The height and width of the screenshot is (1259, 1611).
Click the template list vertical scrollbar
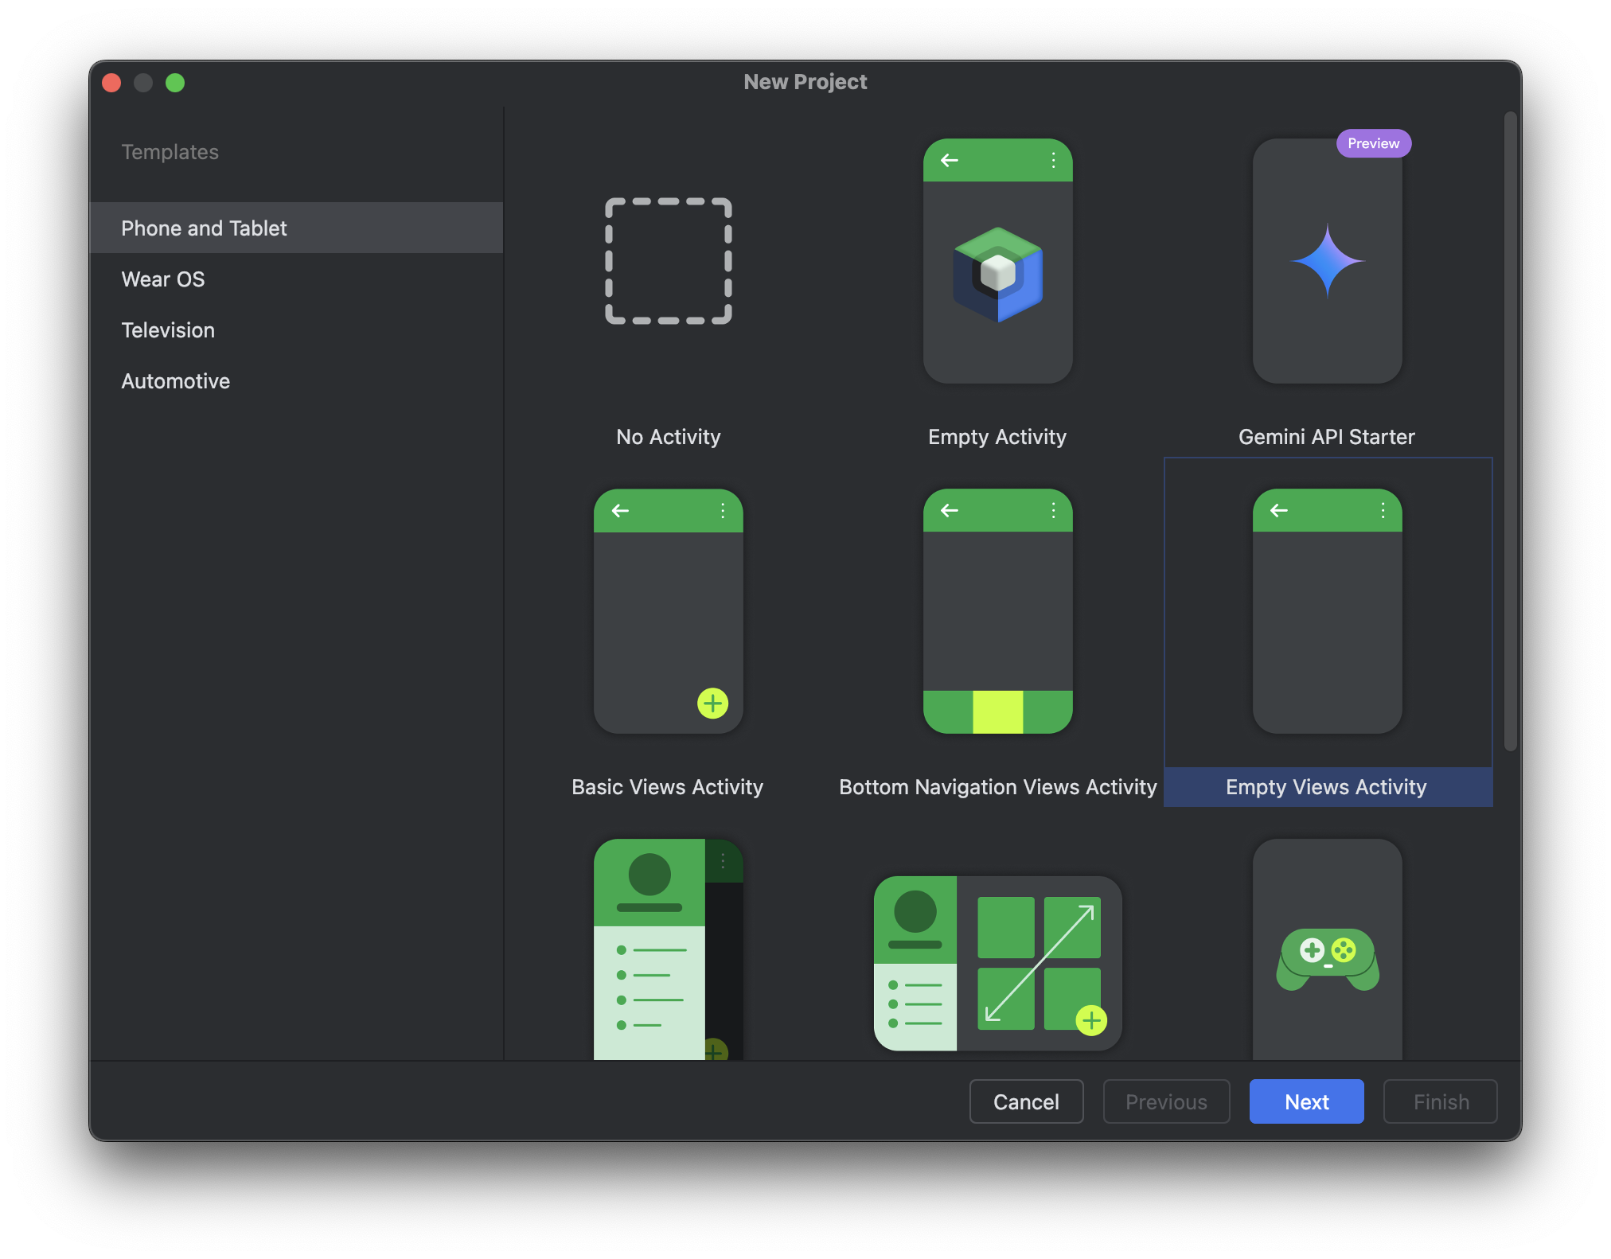pos(1510,431)
